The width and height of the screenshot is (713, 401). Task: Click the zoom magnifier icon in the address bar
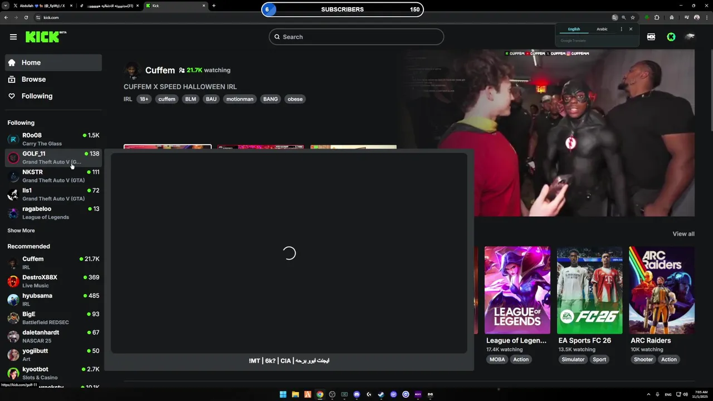tap(624, 17)
